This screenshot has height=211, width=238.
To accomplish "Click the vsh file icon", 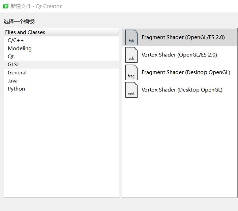I will (131, 55).
